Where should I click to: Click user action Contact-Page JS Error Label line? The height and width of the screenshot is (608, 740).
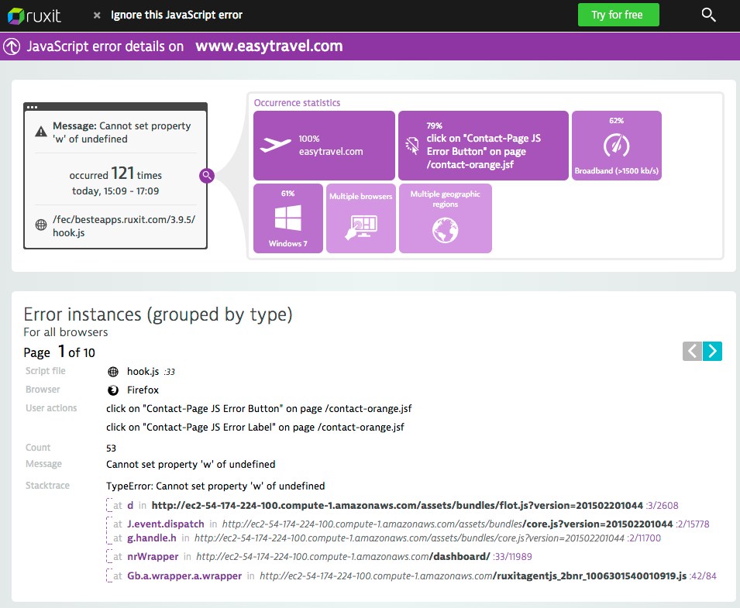point(255,428)
